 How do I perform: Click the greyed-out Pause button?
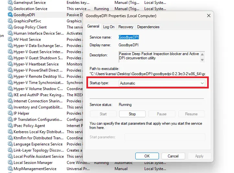click(x=162, y=114)
